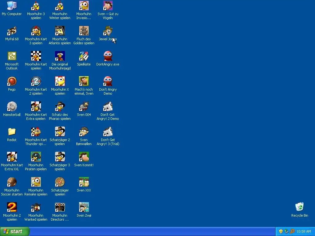Select Moorhuhn Piraten spielen icon

[36, 157]
